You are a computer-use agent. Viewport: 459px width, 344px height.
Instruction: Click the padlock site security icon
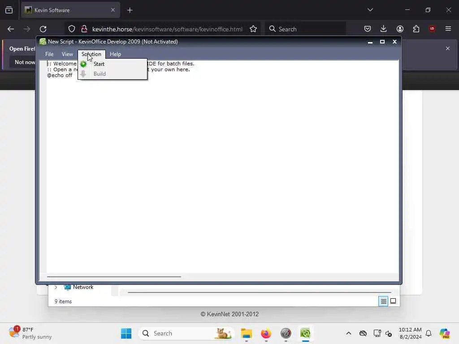tap(84, 29)
